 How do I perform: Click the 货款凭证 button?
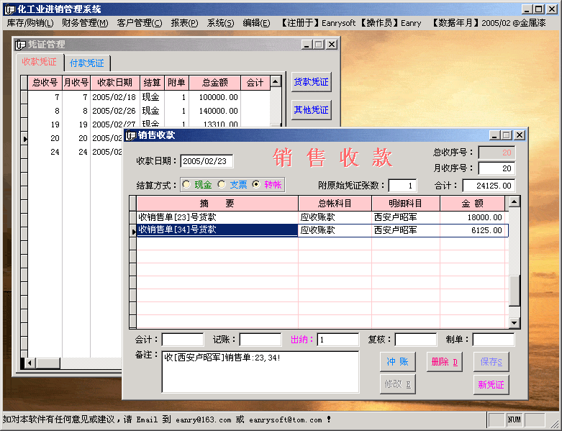[x=311, y=82]
